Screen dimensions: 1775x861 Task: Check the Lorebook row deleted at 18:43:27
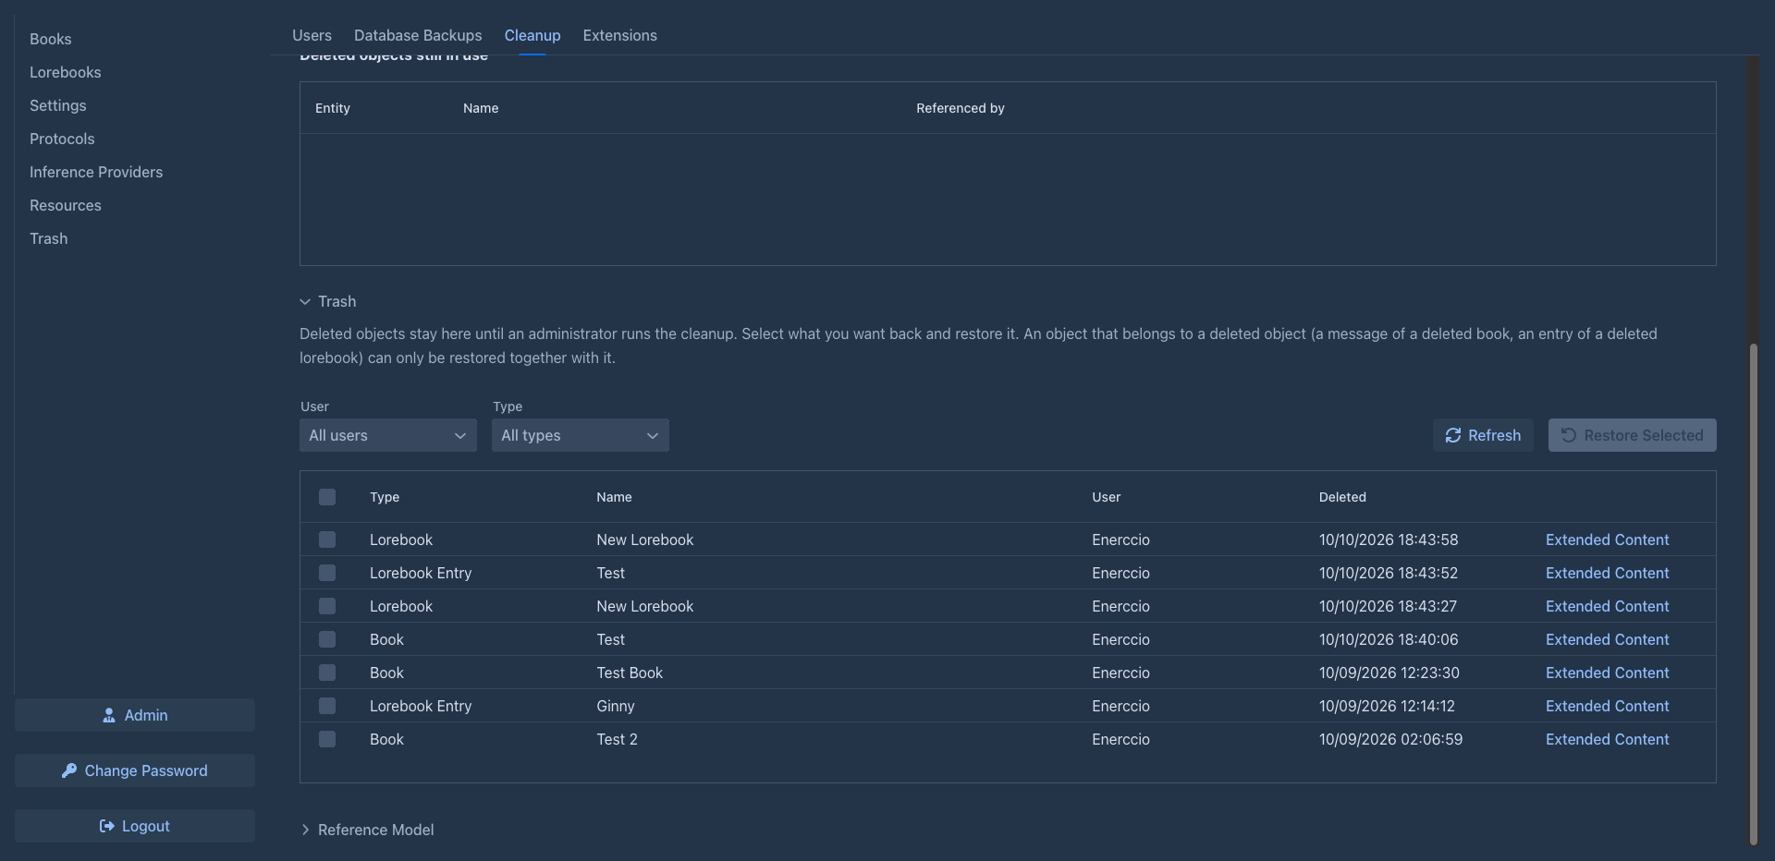327,606
